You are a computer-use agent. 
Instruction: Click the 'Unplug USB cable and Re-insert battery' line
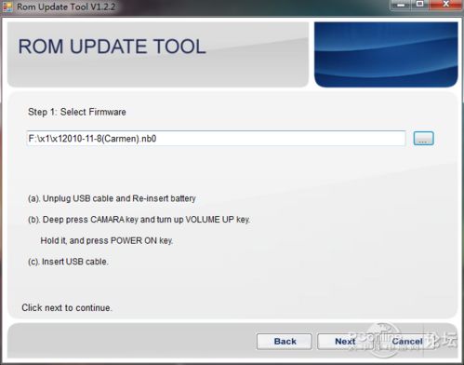[x=112, y=198]
